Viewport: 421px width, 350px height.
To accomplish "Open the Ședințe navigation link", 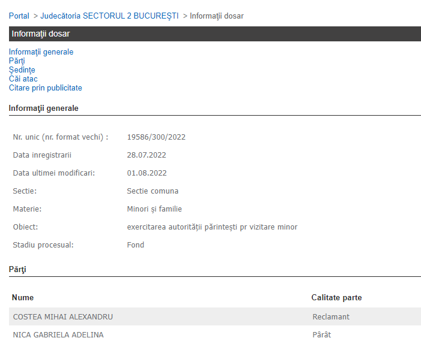I will [22, 70].
